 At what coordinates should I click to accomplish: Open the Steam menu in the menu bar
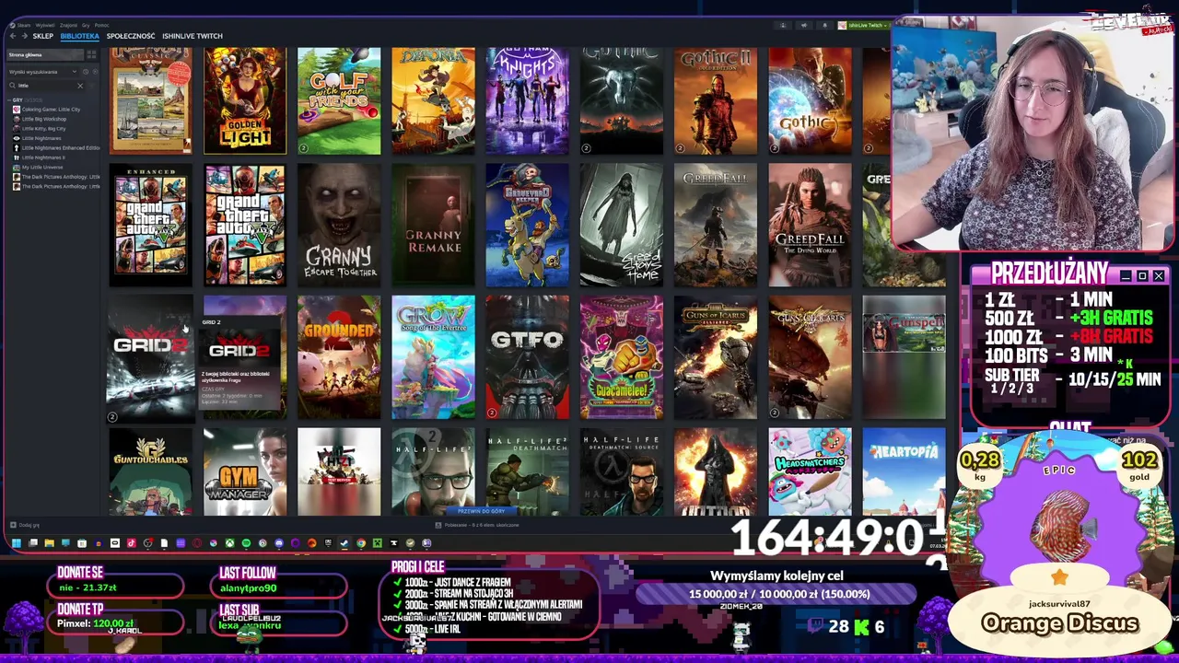tap(23, 25)
